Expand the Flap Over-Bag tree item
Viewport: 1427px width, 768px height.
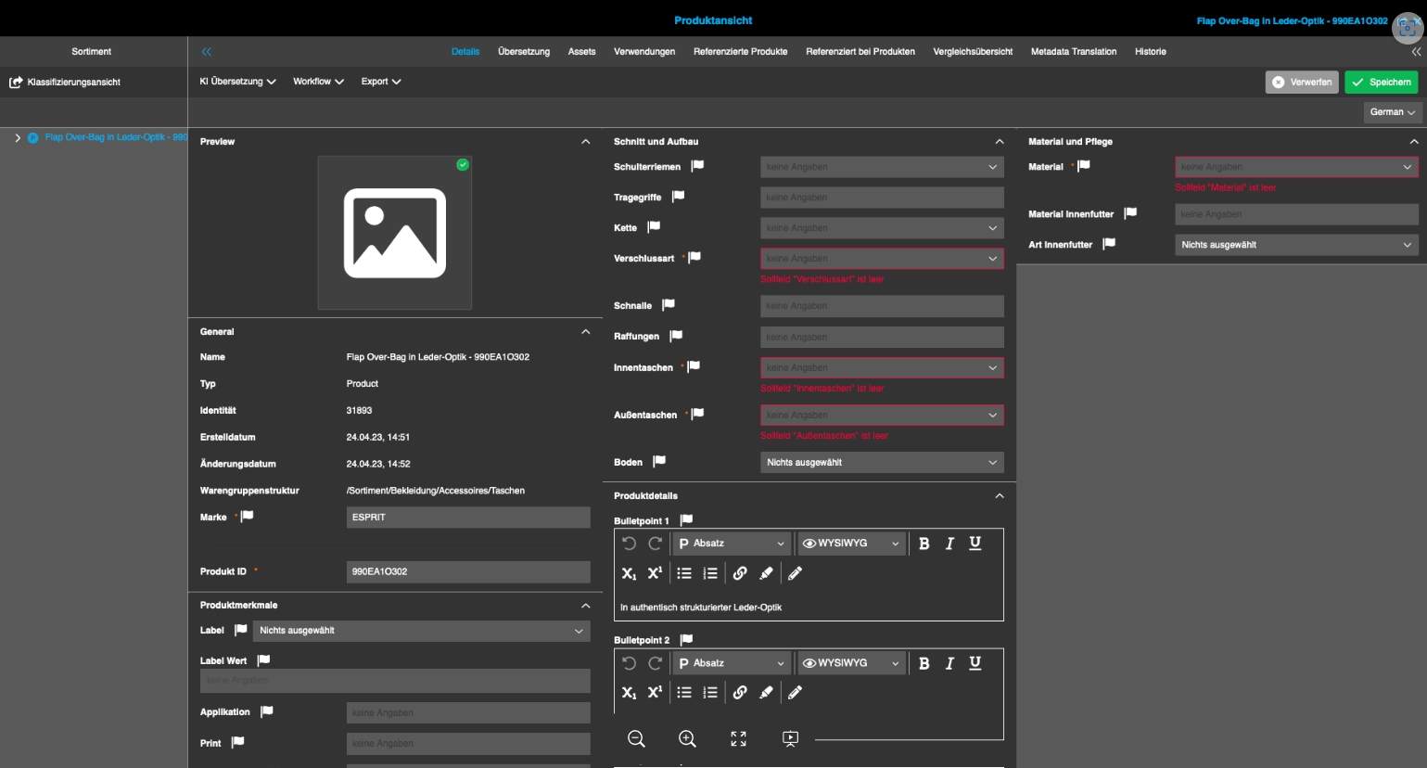18,137
